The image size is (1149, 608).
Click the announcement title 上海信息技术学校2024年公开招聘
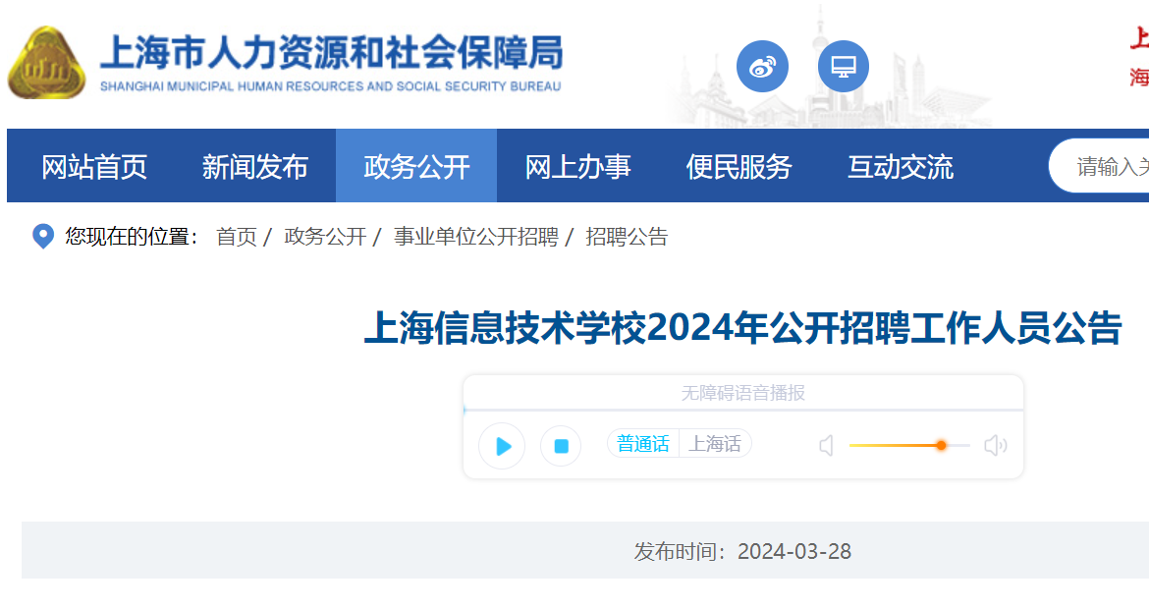pyautogui.click(x=743, y=327)
